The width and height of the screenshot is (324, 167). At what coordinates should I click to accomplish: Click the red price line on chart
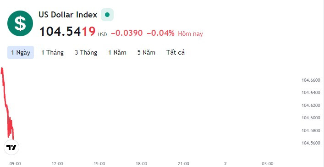coord(6,104)
